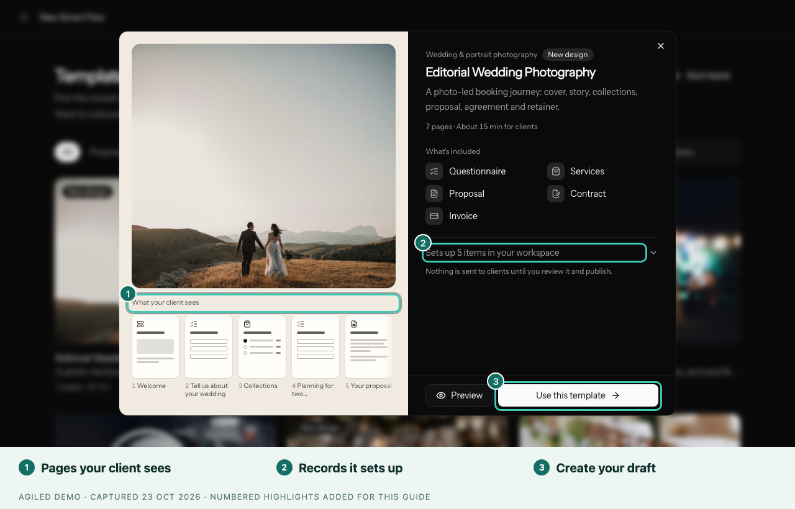795x509 pixels.
Task: Click Use this template
Action: click(x=578, y=395)
